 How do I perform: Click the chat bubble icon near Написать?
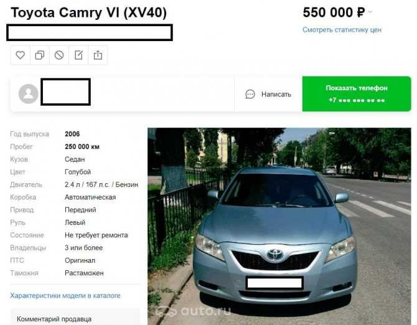250,94
